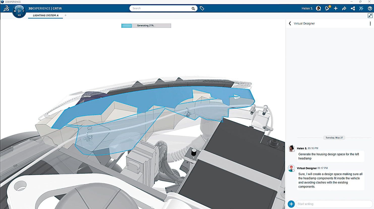The width and height of the screenshot is (374, 209).
Task: Click the Tuesday, May 27 date label
Action: [334, 138]
